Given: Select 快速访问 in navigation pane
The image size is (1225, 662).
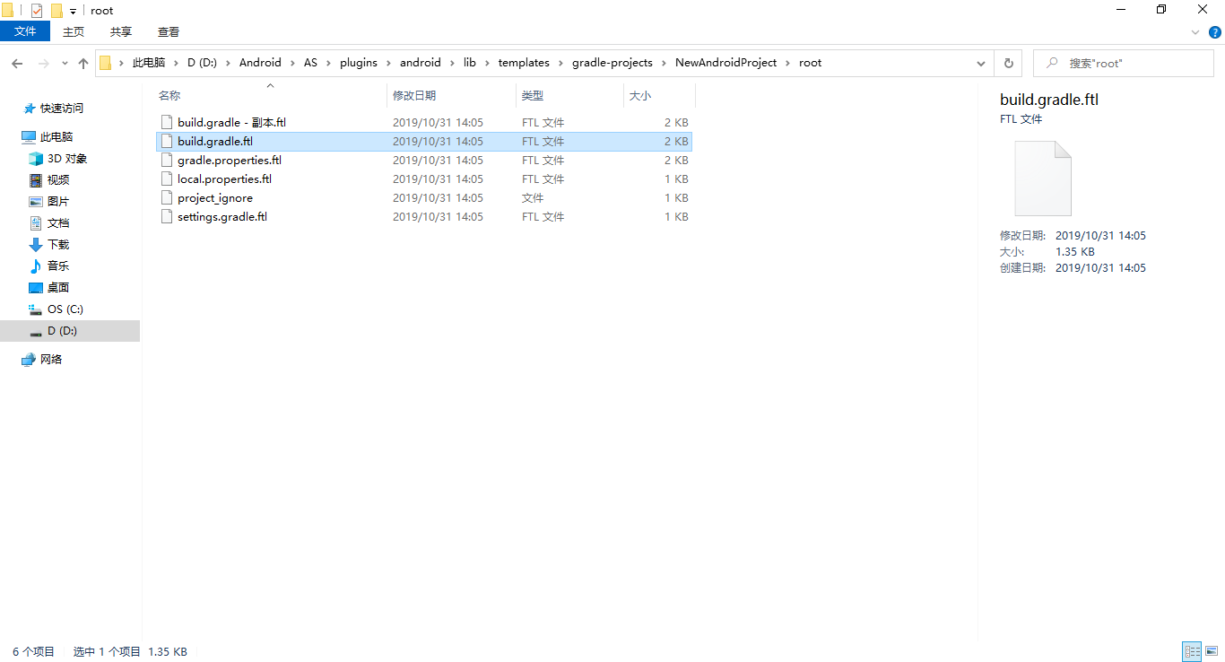Looking at the screenshot, I should 61,109.
